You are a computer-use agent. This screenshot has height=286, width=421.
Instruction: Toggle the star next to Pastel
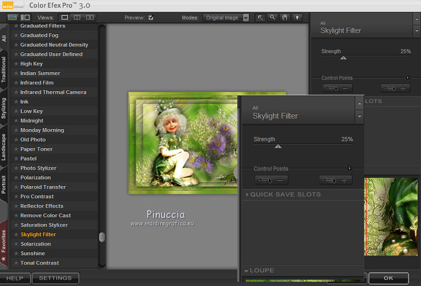(16, 159)
